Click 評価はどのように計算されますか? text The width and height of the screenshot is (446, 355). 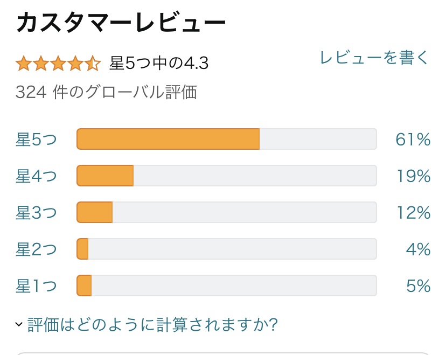tap(152, 324)
